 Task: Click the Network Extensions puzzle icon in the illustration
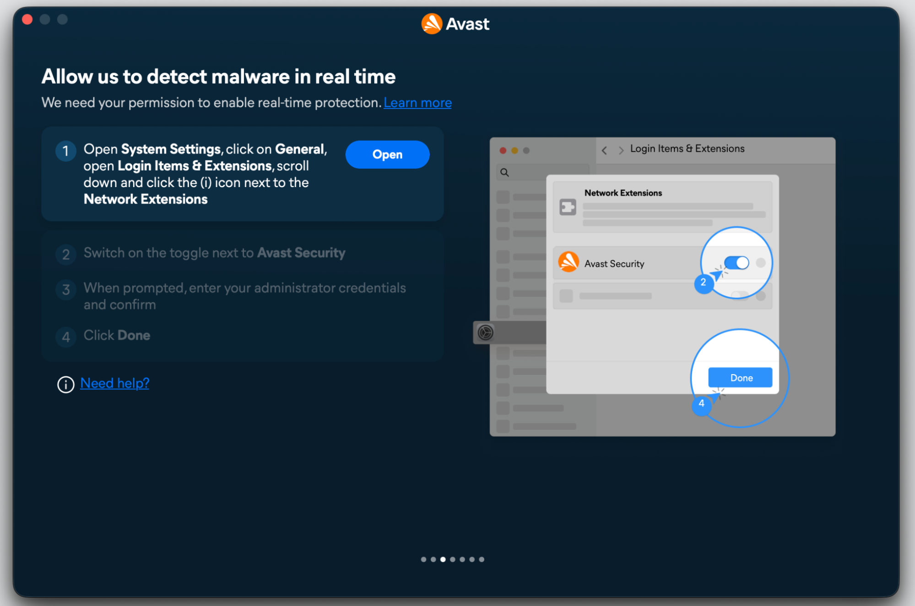568,207
